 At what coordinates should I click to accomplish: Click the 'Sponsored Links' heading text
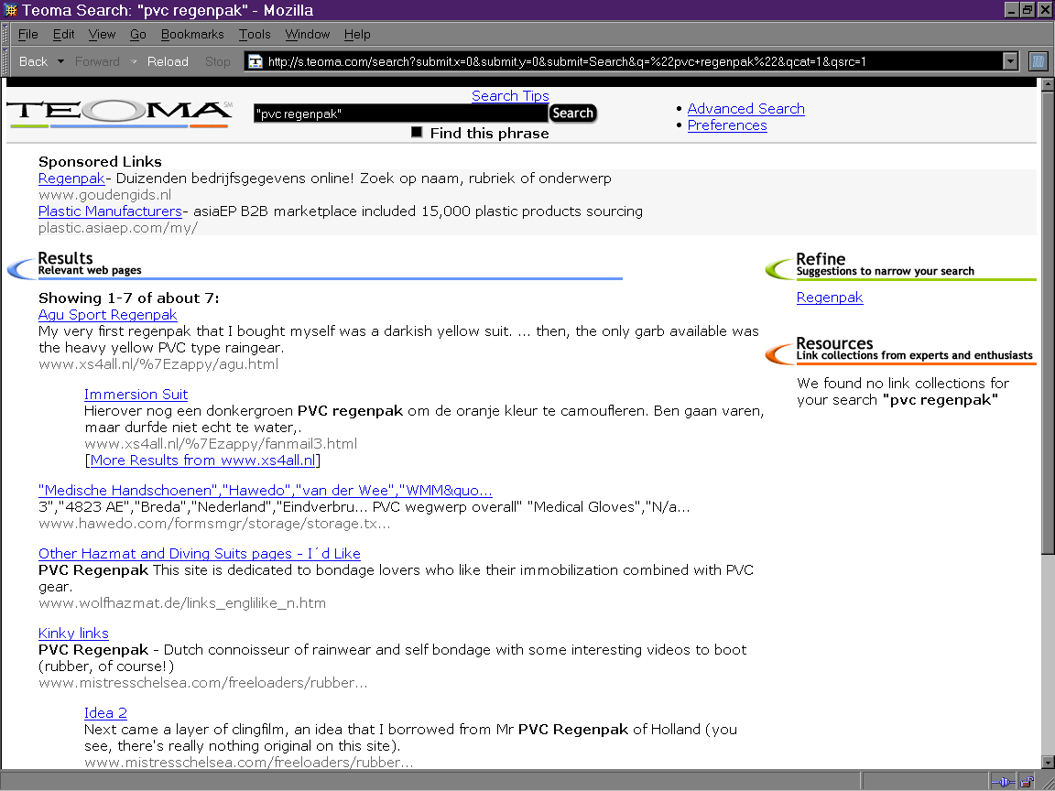100,161
